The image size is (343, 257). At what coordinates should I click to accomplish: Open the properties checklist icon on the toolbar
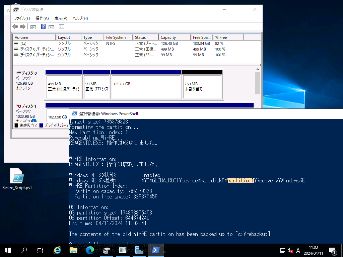pyautogui.click(x=62, y=27)
